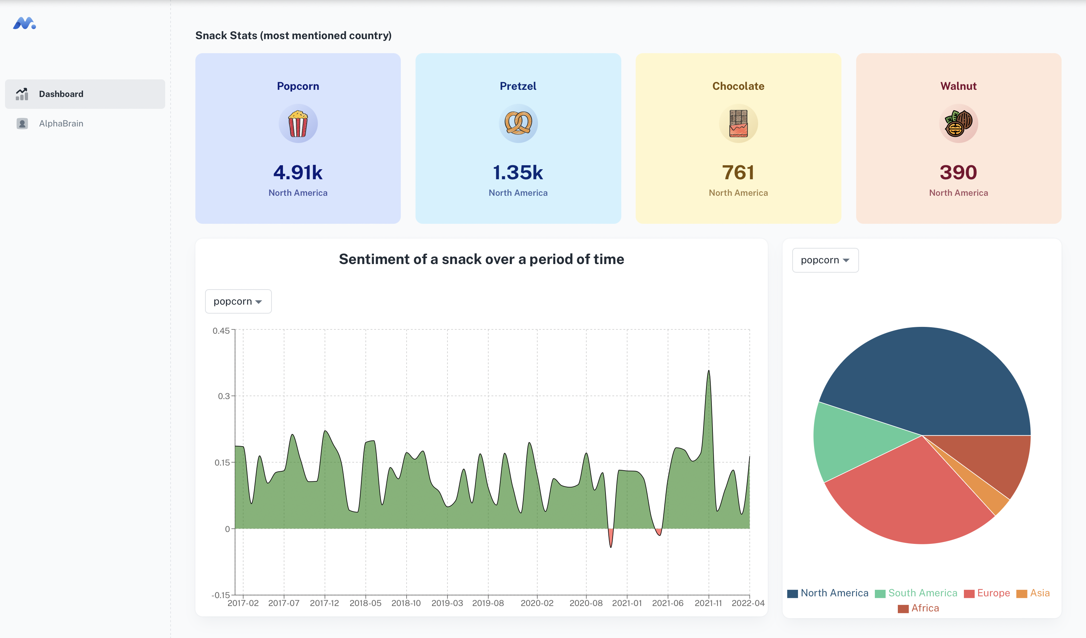This screenshot has height=638, width=1086.
Task: Click the Sentiment of a snack chart title
Action: (x=481, y=259)
